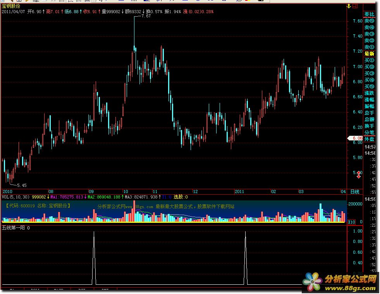Image resolution: width=380 pixels, height=294 pixels.
Task: Click the 五线第一阳 indicator title
Action: (13, 228)
